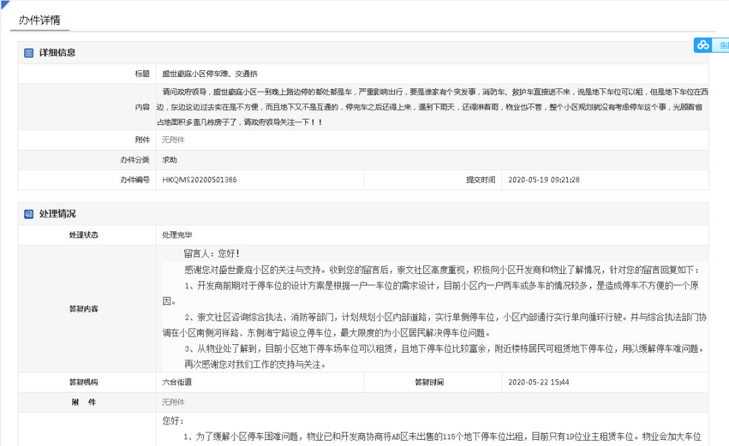Click the blue document icon beside 详细信息 header
Viewport: 729px width, 446px height.
point(27,54)
